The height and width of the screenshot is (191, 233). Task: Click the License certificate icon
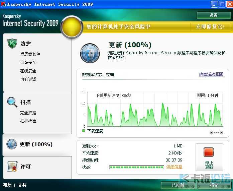pyautogui.click(x=12, y=166)
